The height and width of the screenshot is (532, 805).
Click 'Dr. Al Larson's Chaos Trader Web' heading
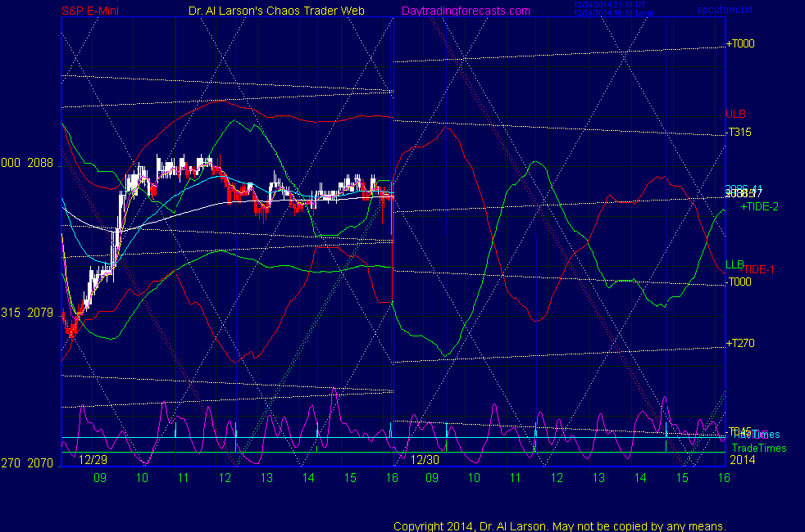tap(276, 11)
